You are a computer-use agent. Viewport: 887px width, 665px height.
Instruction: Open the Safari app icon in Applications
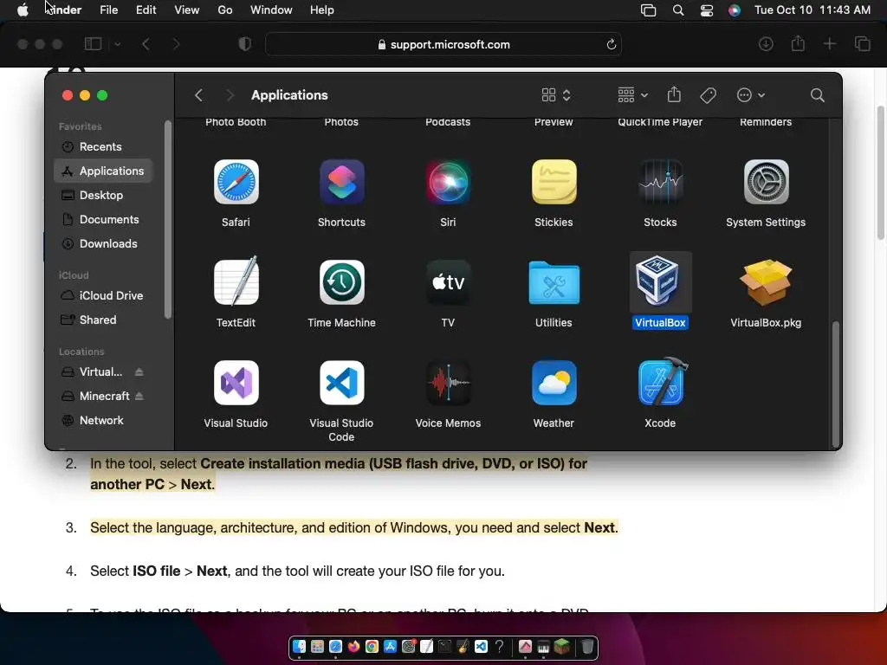pos(236,182)
